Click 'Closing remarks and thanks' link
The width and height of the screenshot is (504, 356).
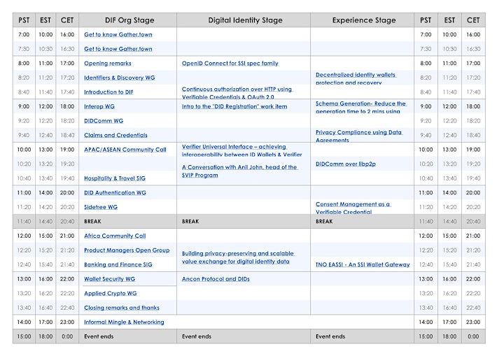click(x=122, y=308)
